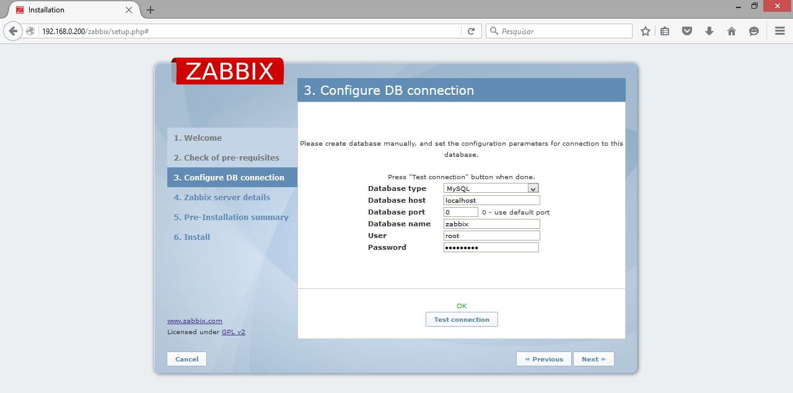Open a new tab with plus button
The width and height of the screenshot is (793, 393).
coord(151,10)
